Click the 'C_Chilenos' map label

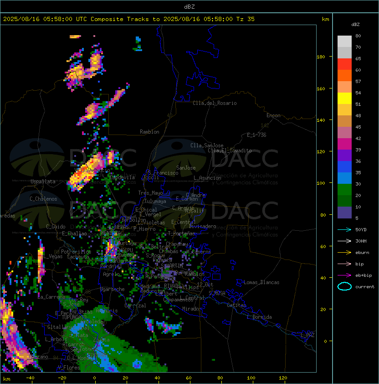click(x=43, y=199)
